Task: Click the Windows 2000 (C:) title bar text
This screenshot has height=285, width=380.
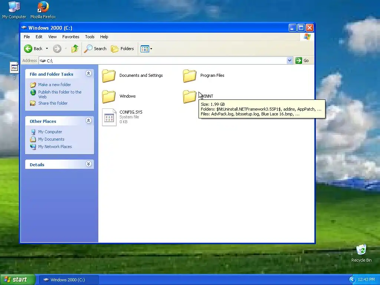Action: click(50, 28)
